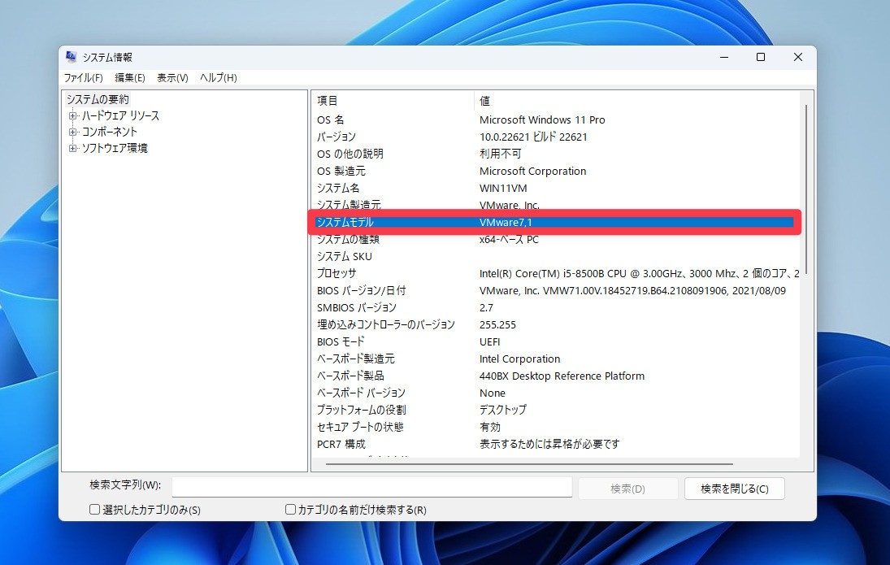Open the 表示(V) menu
Screen dimensions: 890x565
(172, 78)
